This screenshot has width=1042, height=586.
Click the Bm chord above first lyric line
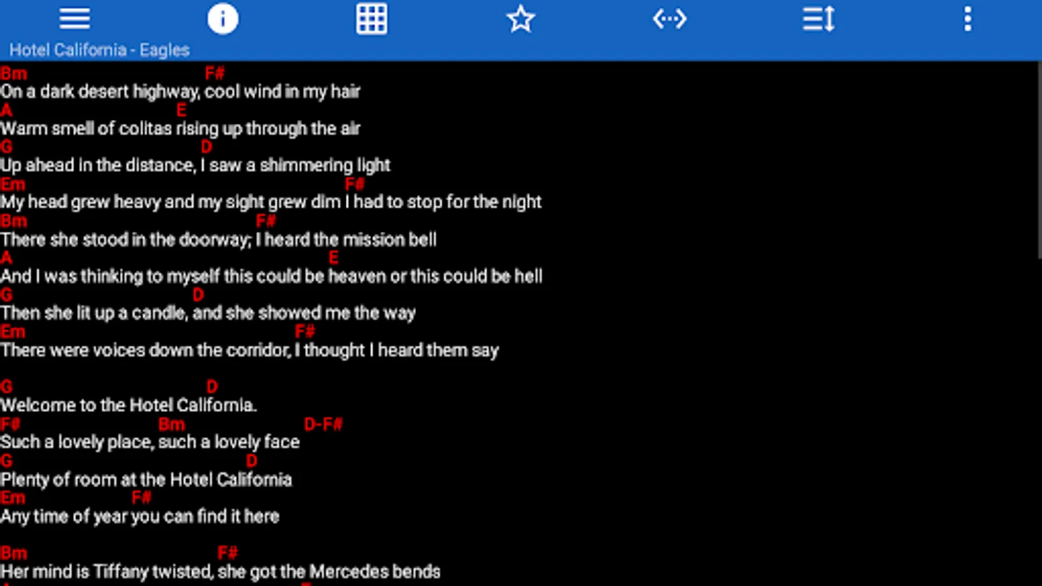(x=14, y=74)
